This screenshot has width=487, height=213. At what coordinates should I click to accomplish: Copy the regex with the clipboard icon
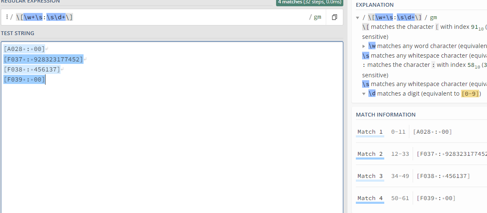pos(334,17)
